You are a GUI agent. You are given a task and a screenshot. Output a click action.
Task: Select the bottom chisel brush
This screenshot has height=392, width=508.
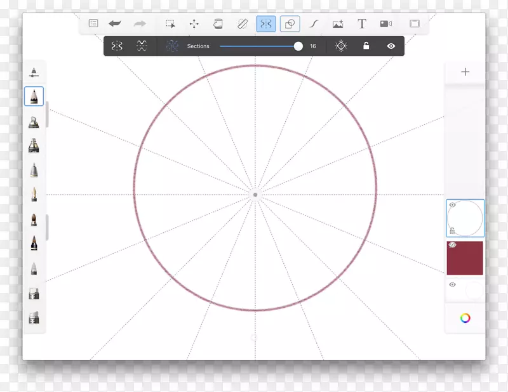click(x=34, y=318)
